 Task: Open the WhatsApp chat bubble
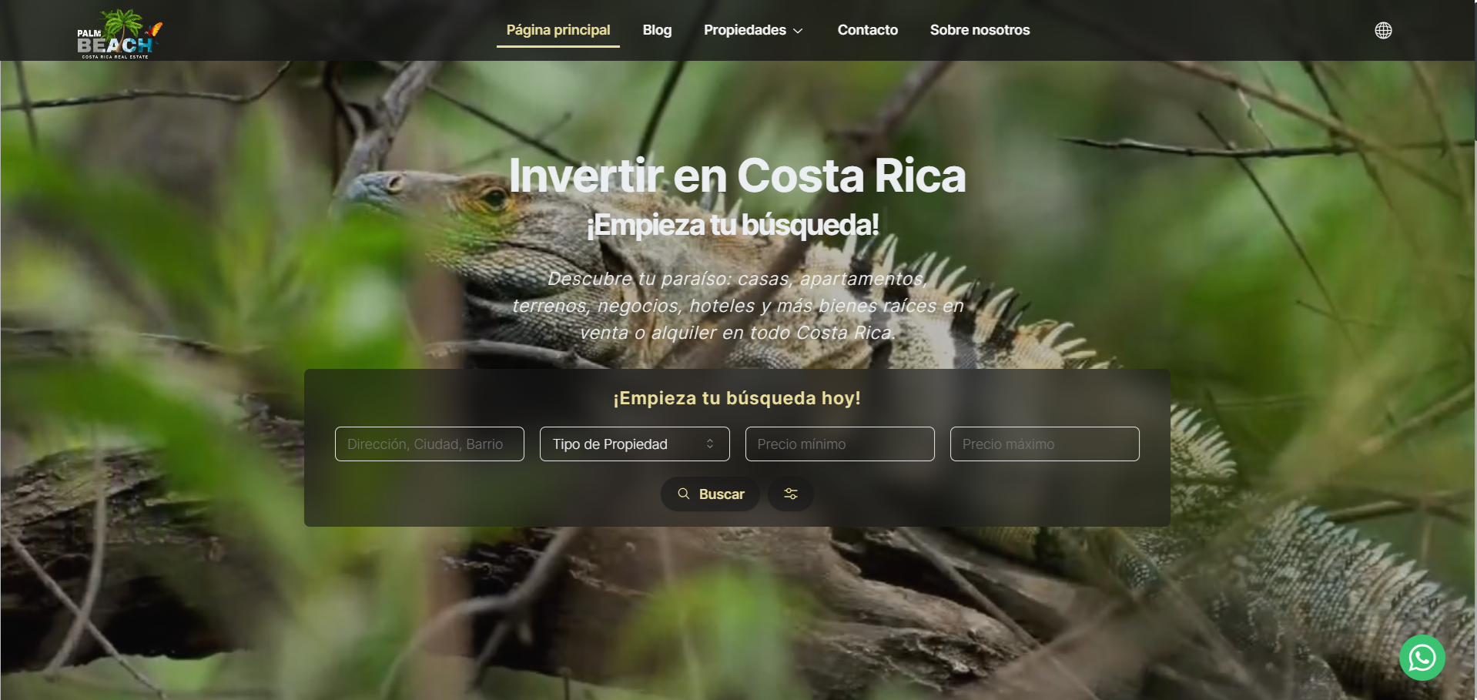[x=1422, y=658]
